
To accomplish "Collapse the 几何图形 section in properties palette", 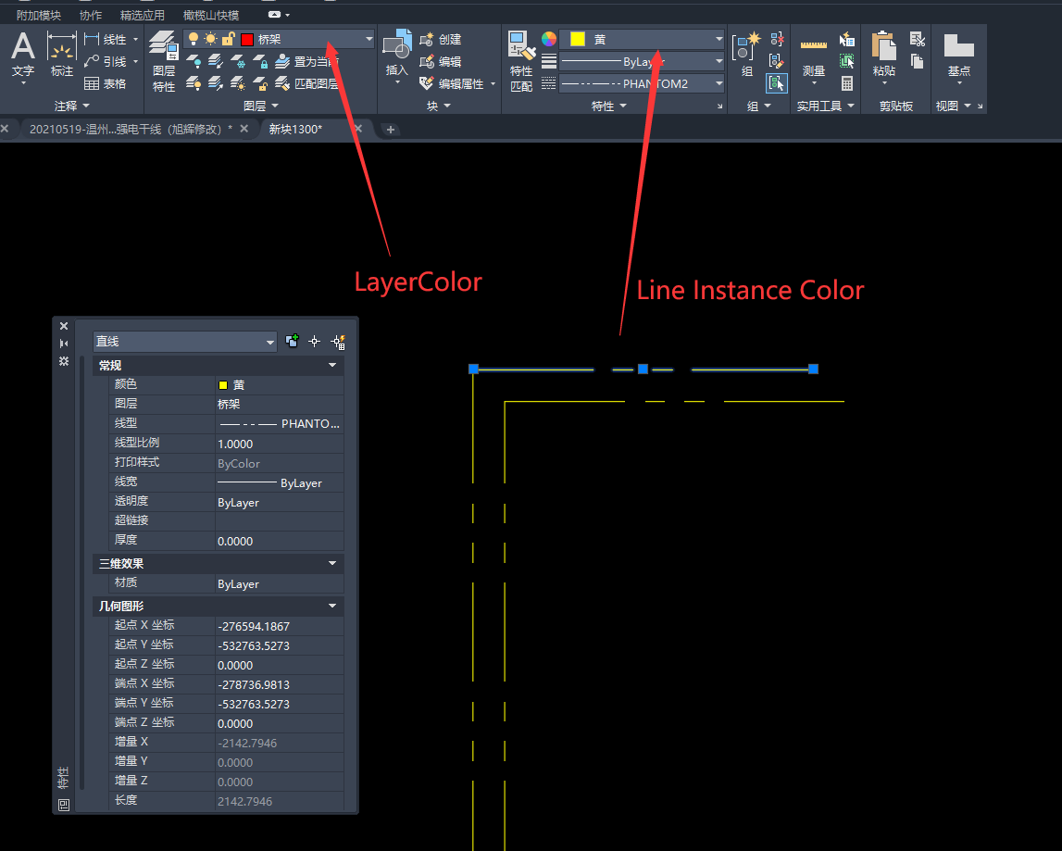I will [331, 606].
